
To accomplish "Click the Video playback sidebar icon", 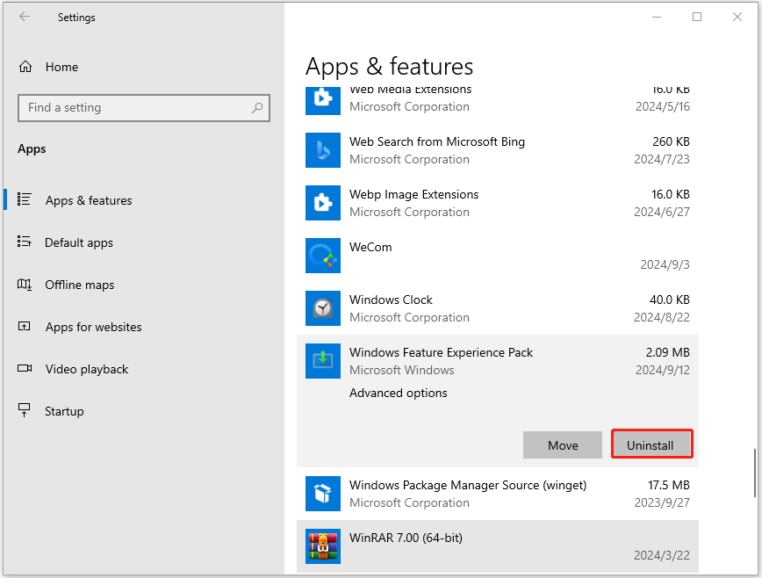I will 25,368.
